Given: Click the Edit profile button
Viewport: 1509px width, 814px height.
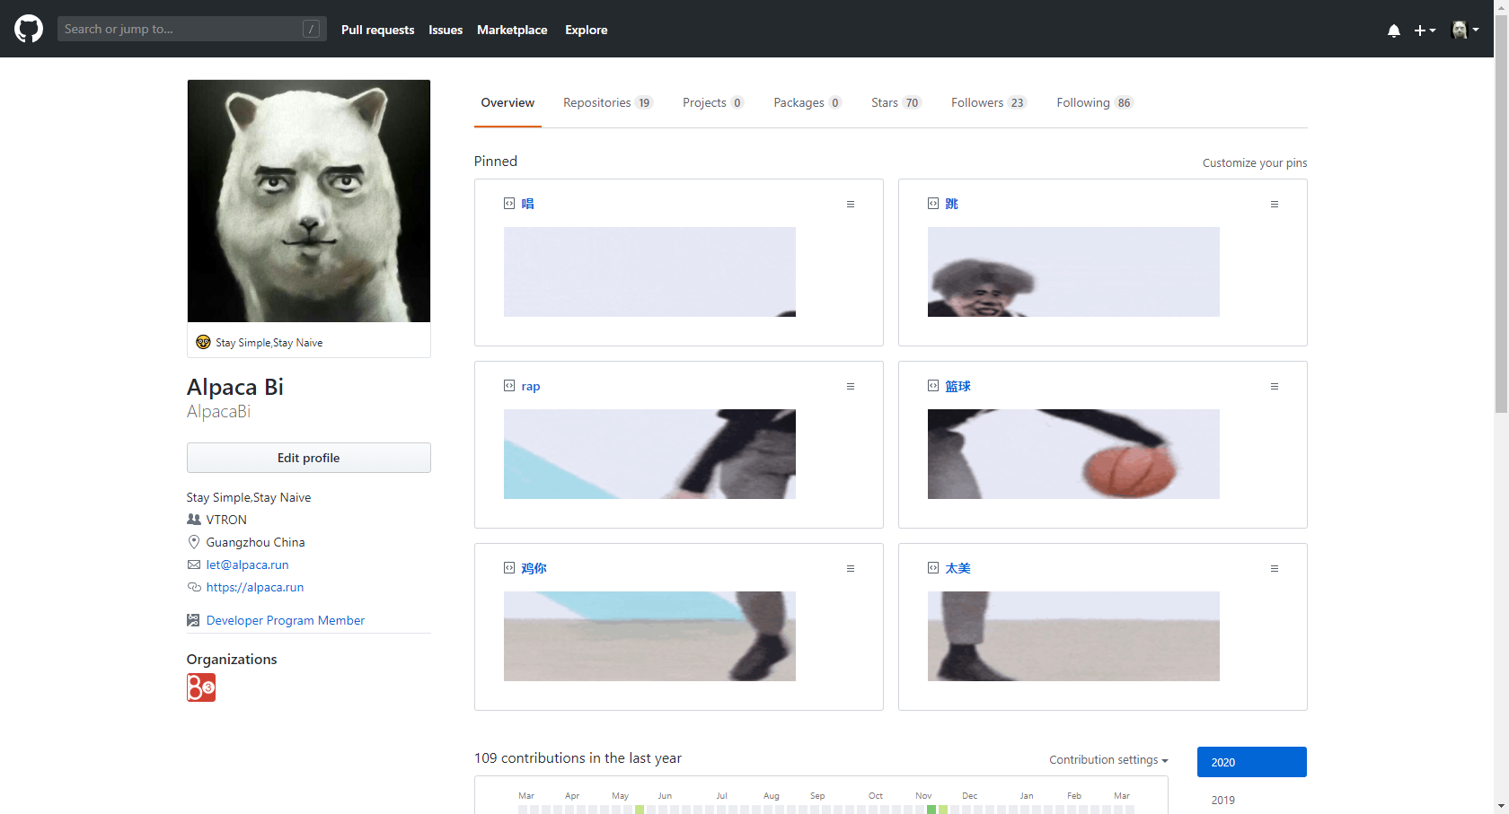Looking at the screenshot, I should tap(309, 458).
